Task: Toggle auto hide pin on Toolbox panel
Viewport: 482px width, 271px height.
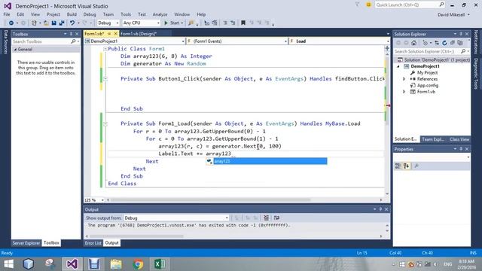Action: click(71, 34)
